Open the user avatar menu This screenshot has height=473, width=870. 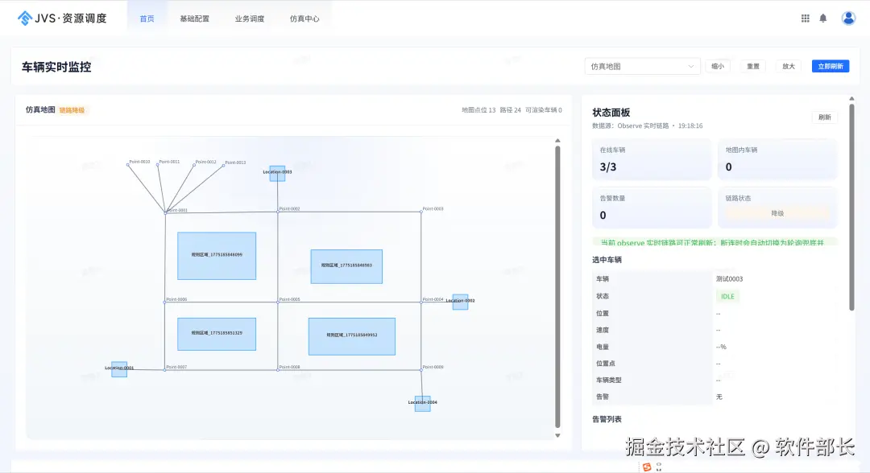[849, 17]
